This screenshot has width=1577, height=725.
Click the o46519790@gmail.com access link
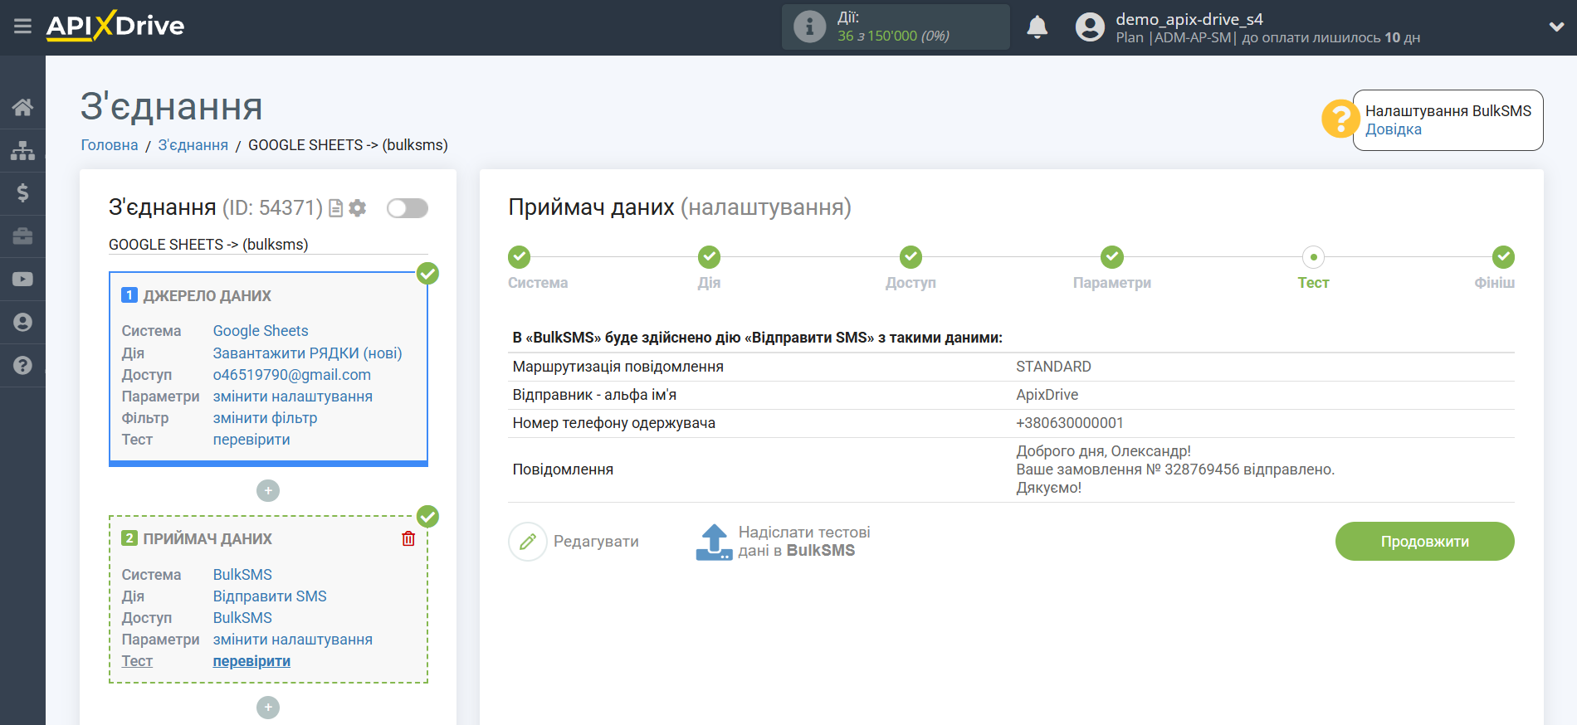click(x=291, y=375)
